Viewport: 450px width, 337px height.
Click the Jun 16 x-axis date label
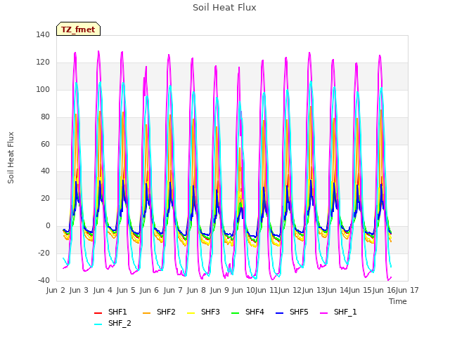tap(384, 290)
